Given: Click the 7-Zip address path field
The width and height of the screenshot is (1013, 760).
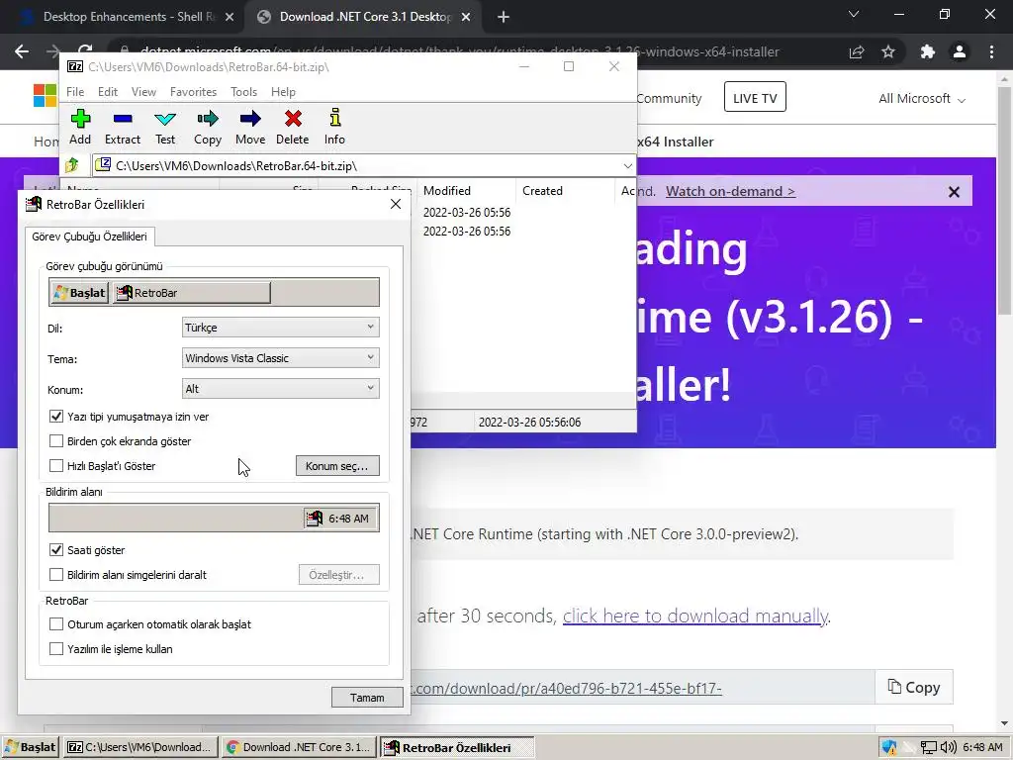Looking at the screenshot, I should [x=363, y=166].
